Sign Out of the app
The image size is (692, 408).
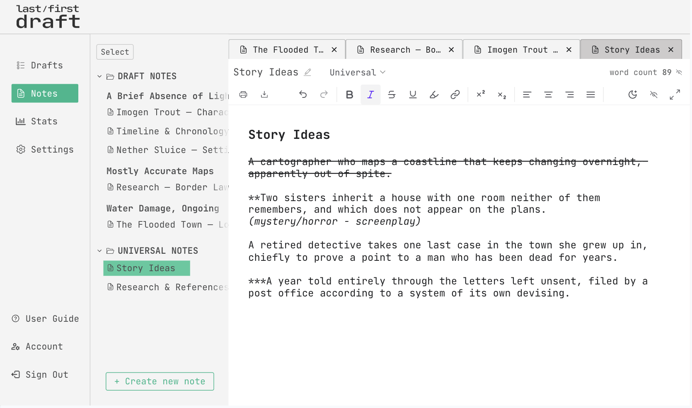click(x=40, y=375)
